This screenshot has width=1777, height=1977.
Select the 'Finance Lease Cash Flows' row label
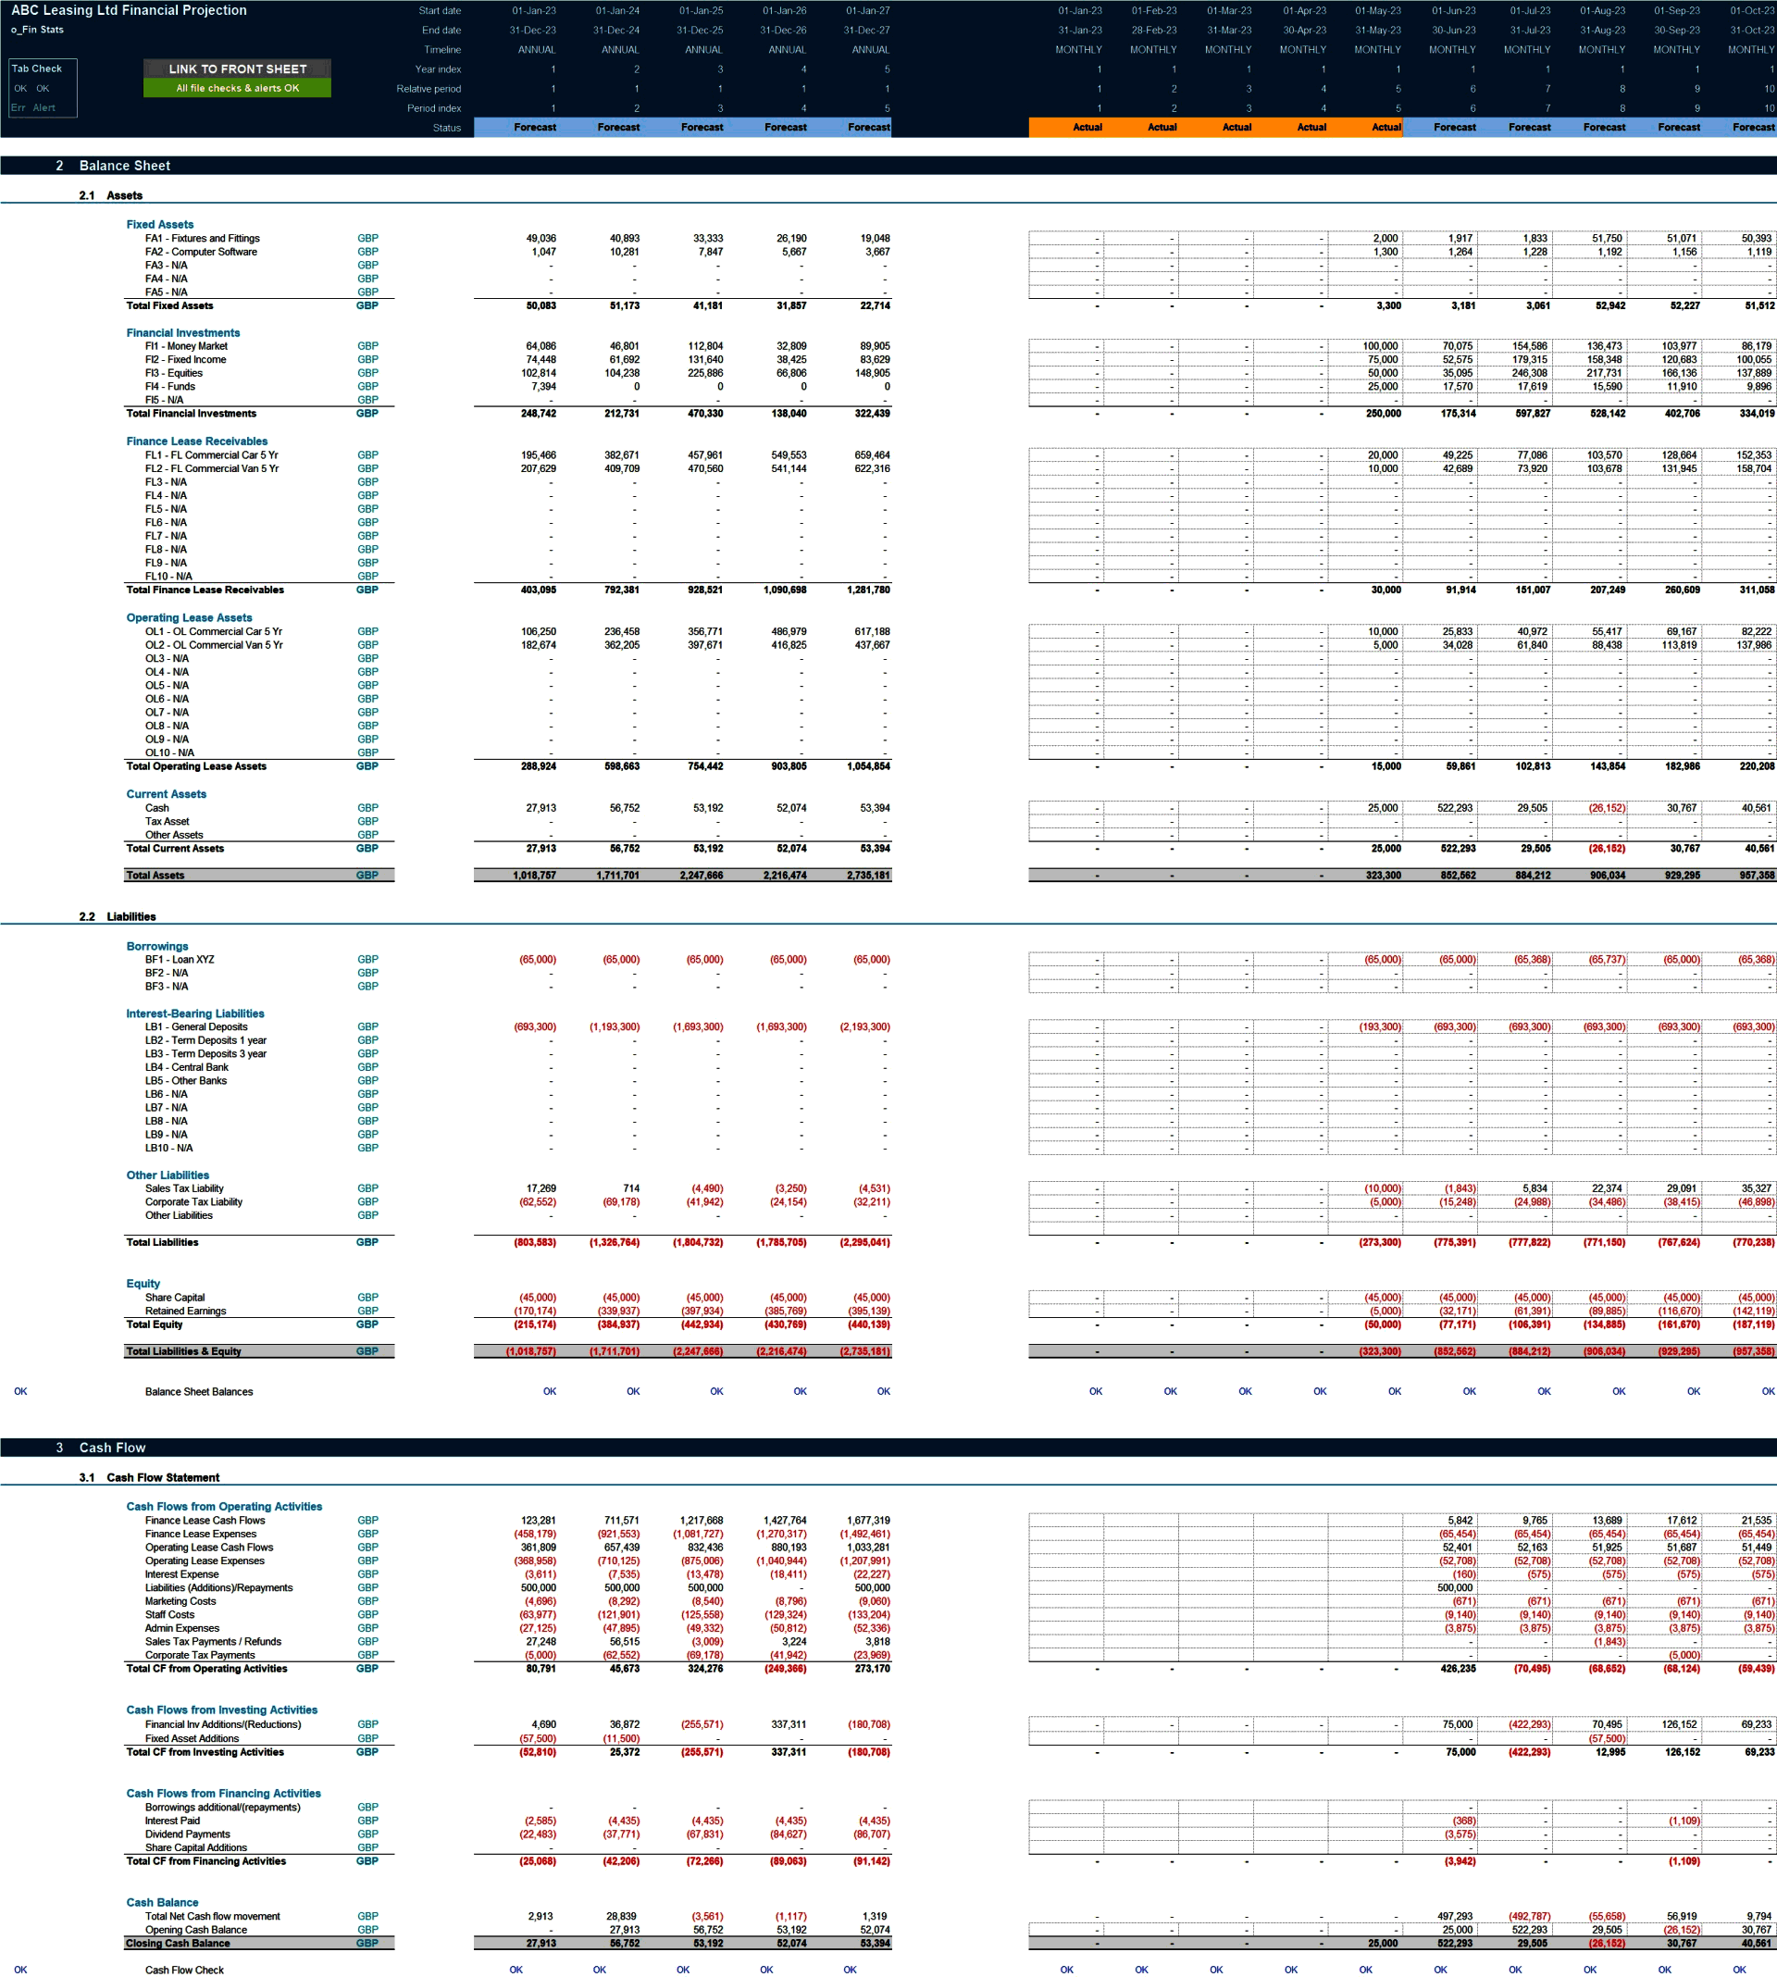coord(205,1520)
